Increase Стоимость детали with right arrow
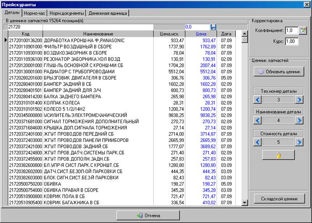Screen dimensions: 312x223 click(x=299, y=142)
